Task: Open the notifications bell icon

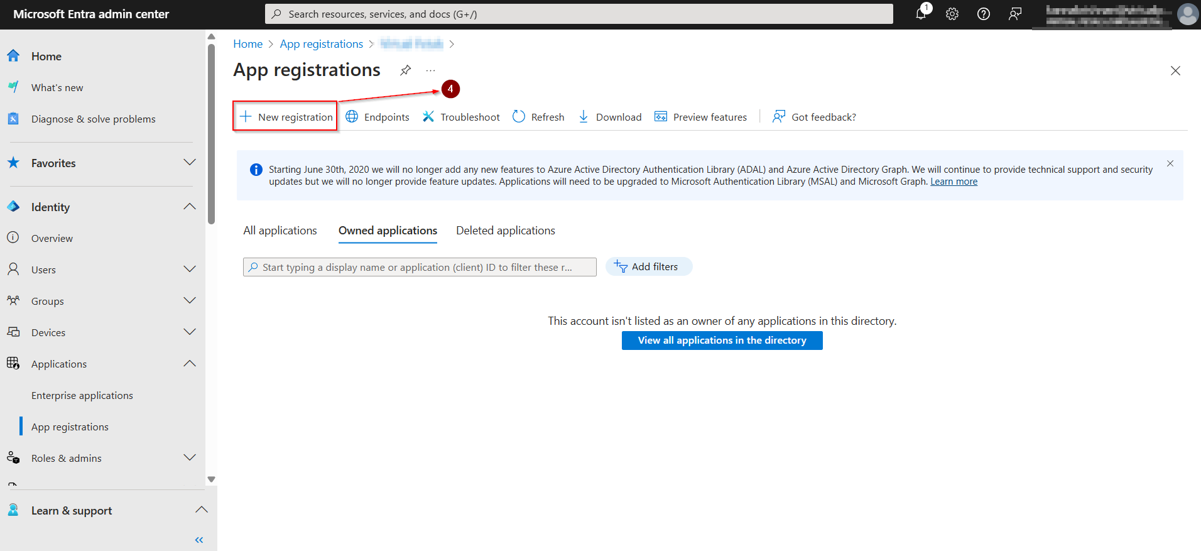Action: coord(921,14)
